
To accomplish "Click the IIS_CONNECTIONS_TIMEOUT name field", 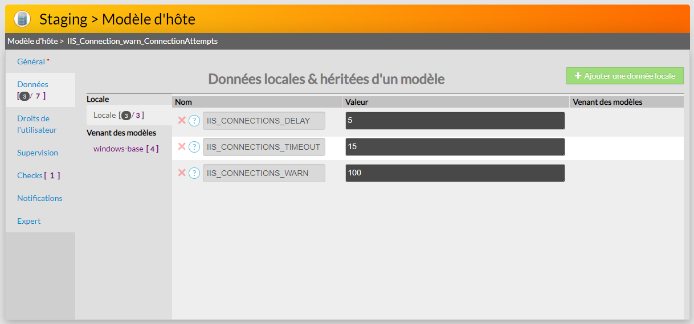I will pyautogui.click(x=264, y=147).
